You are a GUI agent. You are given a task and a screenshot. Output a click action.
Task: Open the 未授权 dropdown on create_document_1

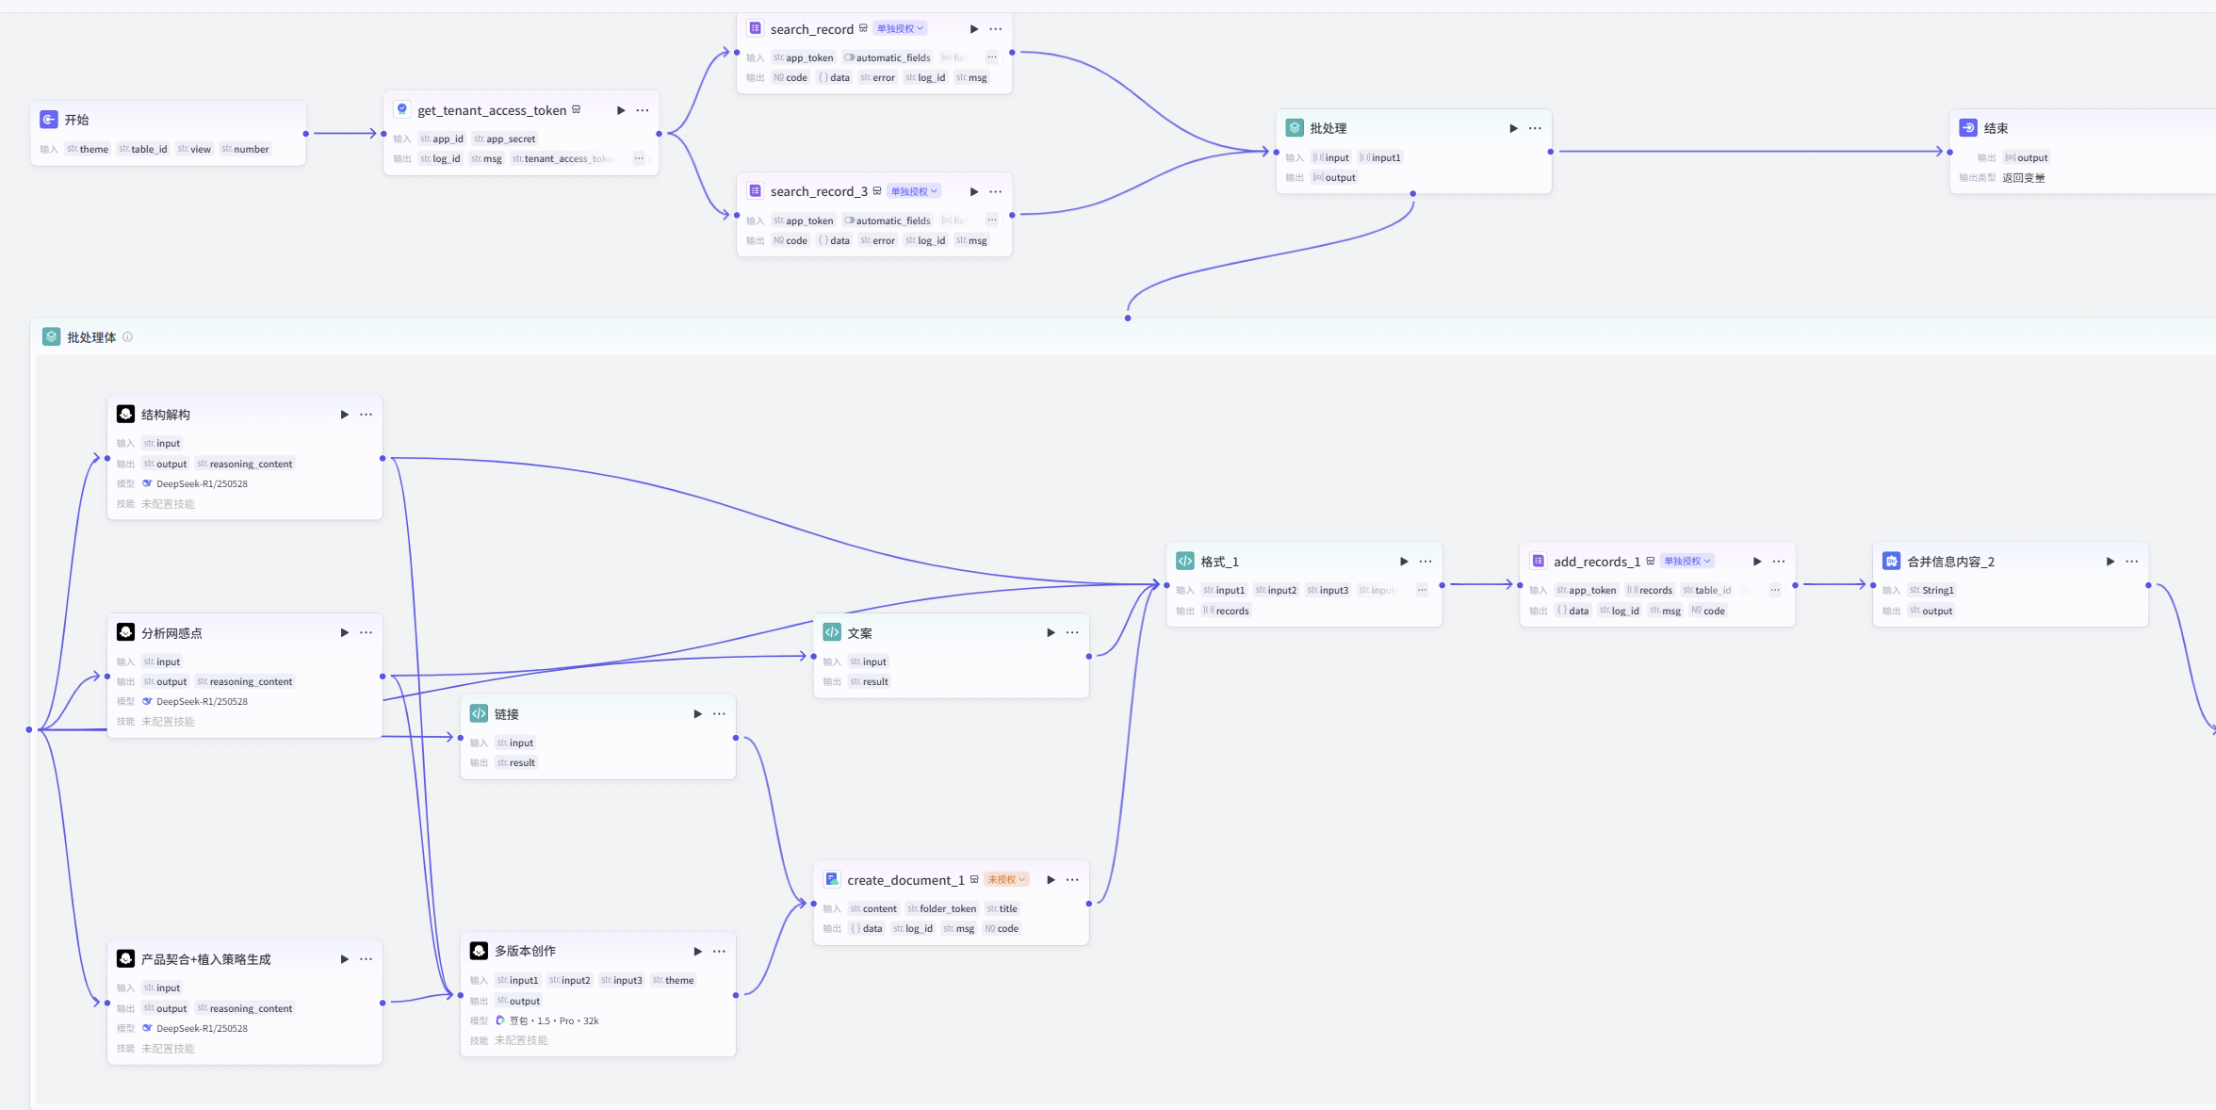coord(1006,879)
